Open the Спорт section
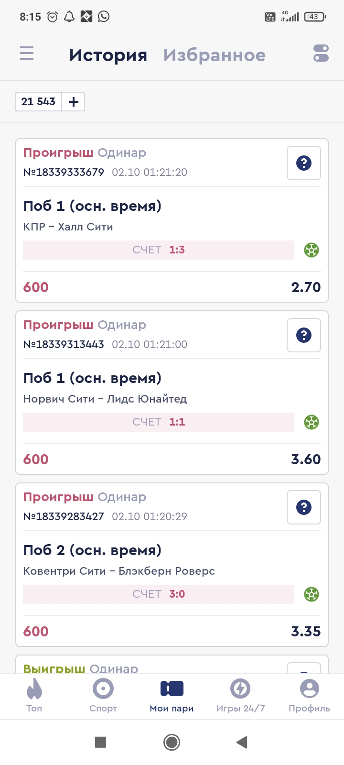Image resolution: width=344 pixels, height=765 pixels. (x=103, y=696)
